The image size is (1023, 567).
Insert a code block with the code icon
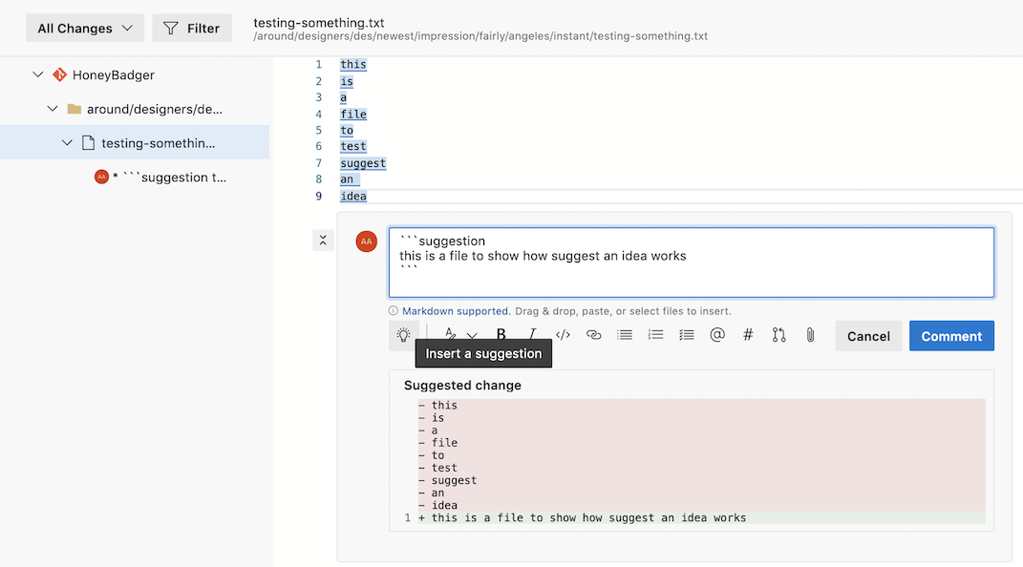563,335
